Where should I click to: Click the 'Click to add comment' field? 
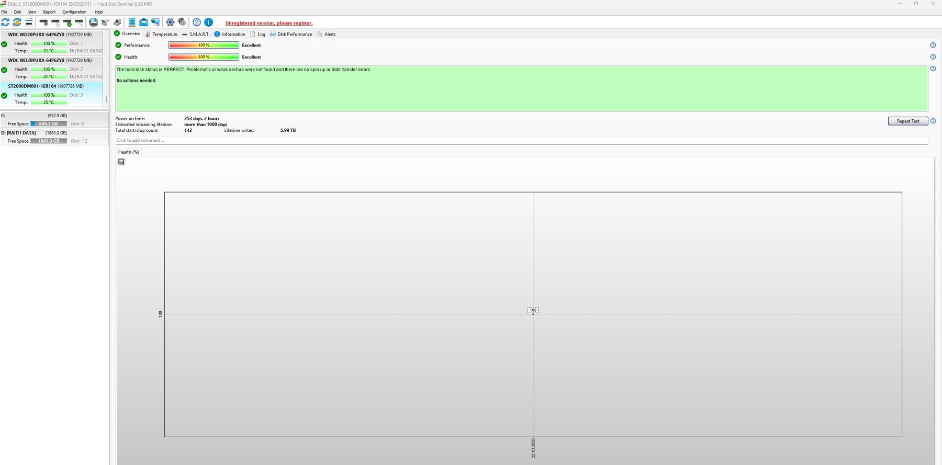(521, 141)
